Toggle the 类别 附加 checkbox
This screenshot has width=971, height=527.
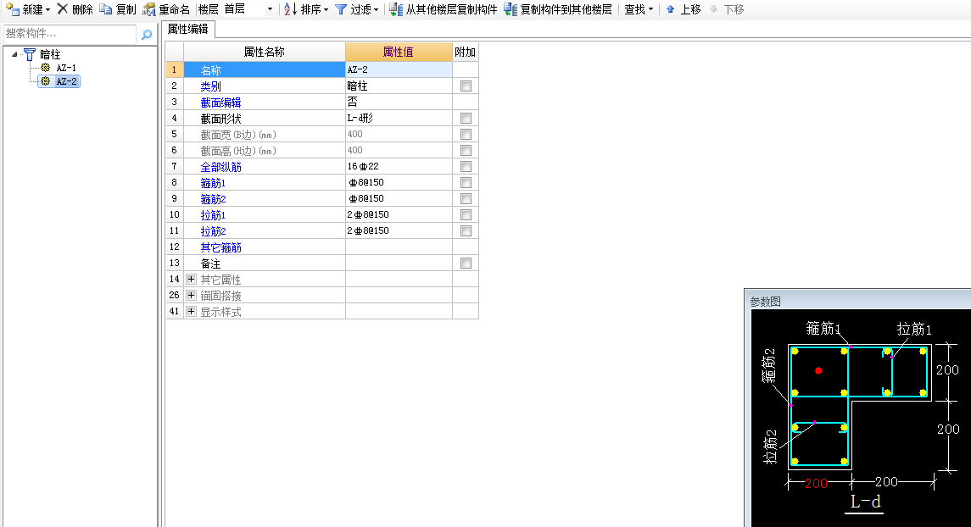click(x=466, y=86)
